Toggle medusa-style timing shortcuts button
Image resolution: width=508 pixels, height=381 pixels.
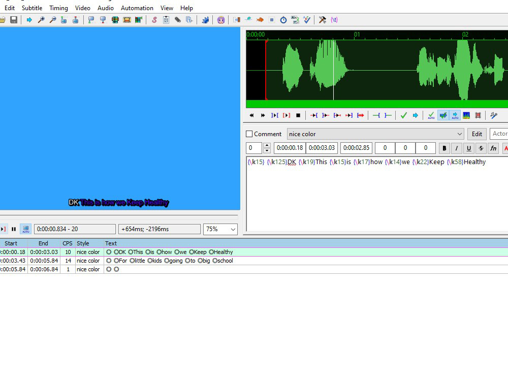coord(478,115)
